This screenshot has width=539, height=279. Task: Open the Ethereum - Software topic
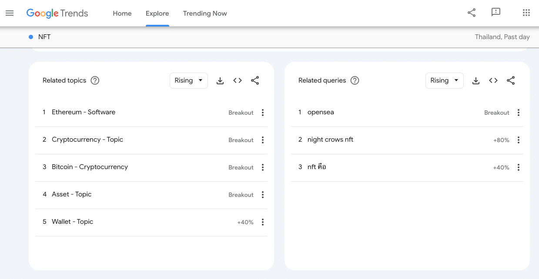[x=84, y=112]
